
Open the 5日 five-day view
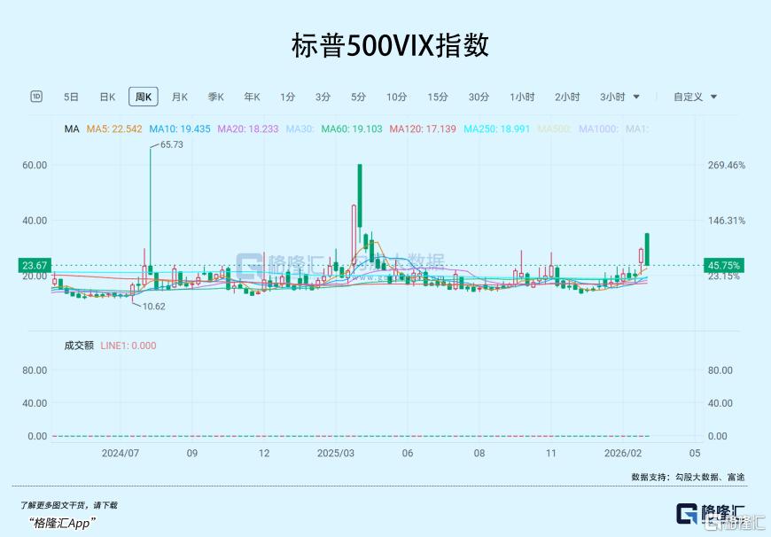71,97
